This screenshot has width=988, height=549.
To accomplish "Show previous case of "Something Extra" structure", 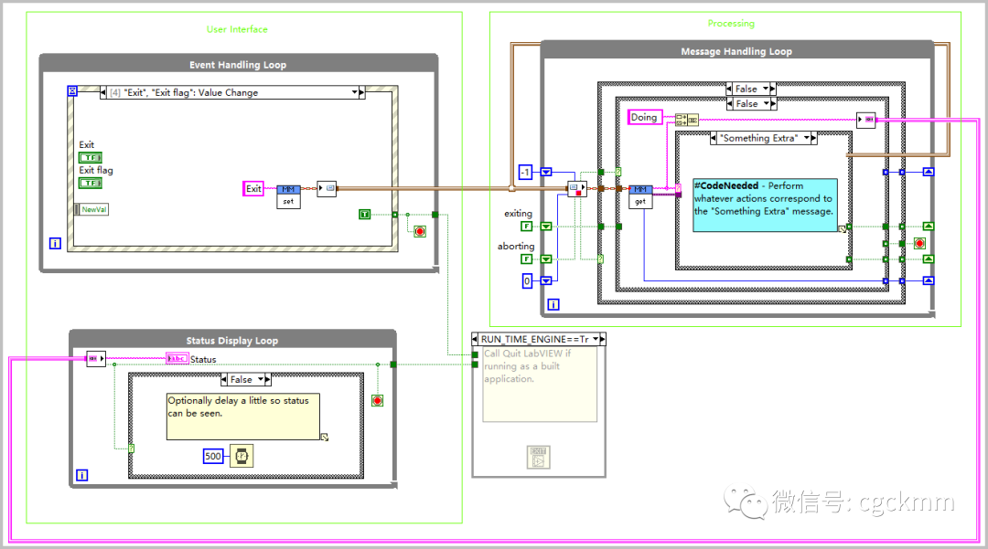I will 714,138.
